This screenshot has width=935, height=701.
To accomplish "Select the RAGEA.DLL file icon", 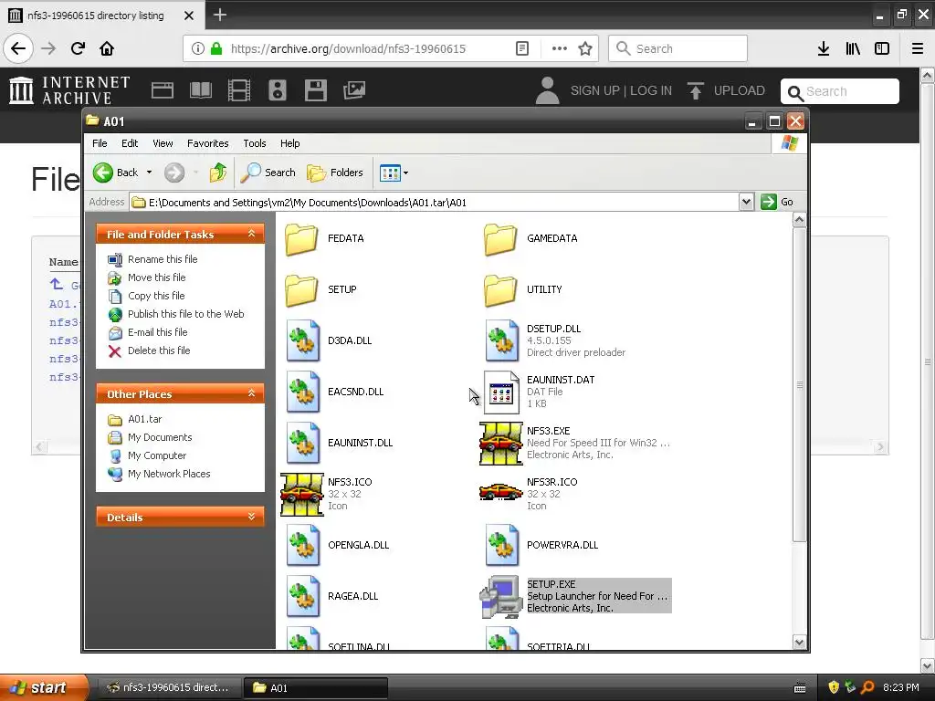I will tap(302, 596).
